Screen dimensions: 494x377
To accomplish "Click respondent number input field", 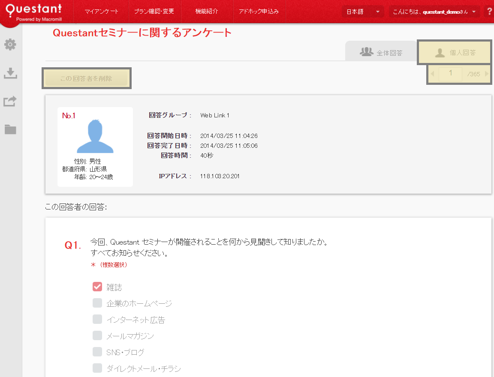I will (x=450, y=73).
